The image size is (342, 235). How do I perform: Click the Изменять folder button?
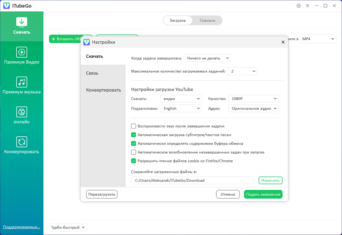click(x=271, y=180)
